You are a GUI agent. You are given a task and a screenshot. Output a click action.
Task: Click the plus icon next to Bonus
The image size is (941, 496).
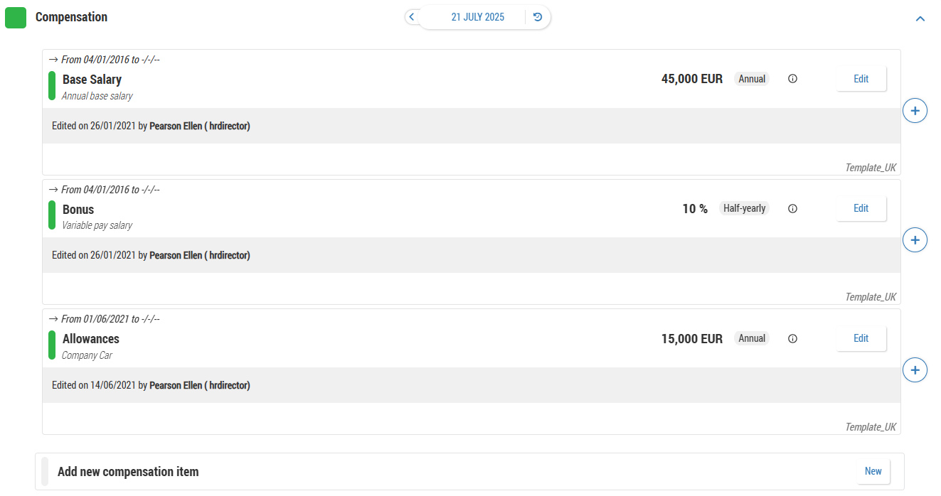915,240
